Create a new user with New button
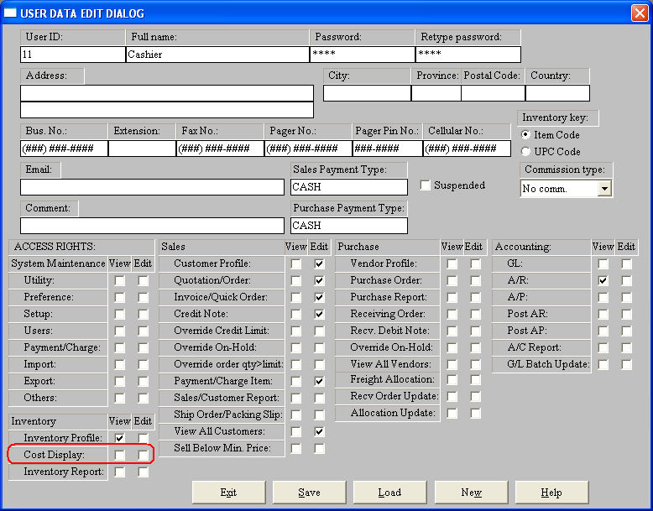The height and width of the screenshot is (511, 653). coord(471,493)
